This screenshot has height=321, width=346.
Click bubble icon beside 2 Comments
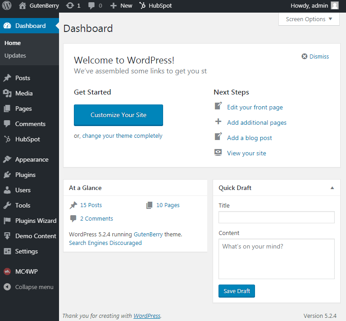pos(73,218)
